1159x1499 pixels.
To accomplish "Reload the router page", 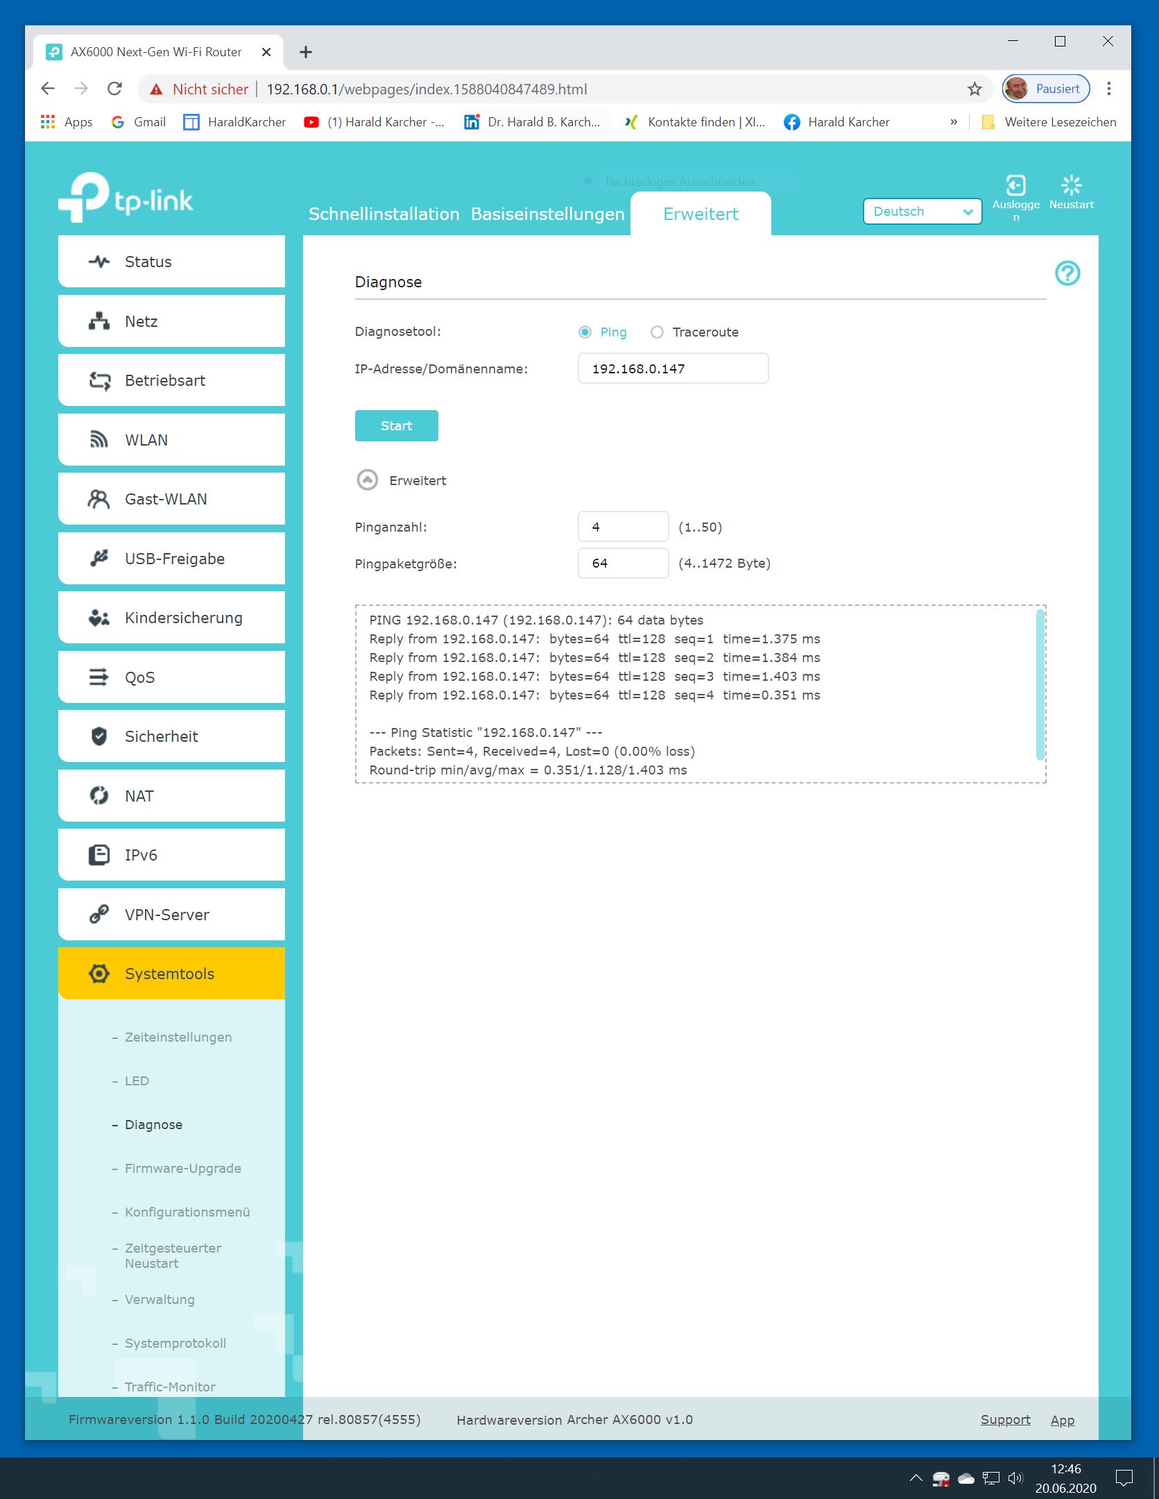I will coord(115,89).
